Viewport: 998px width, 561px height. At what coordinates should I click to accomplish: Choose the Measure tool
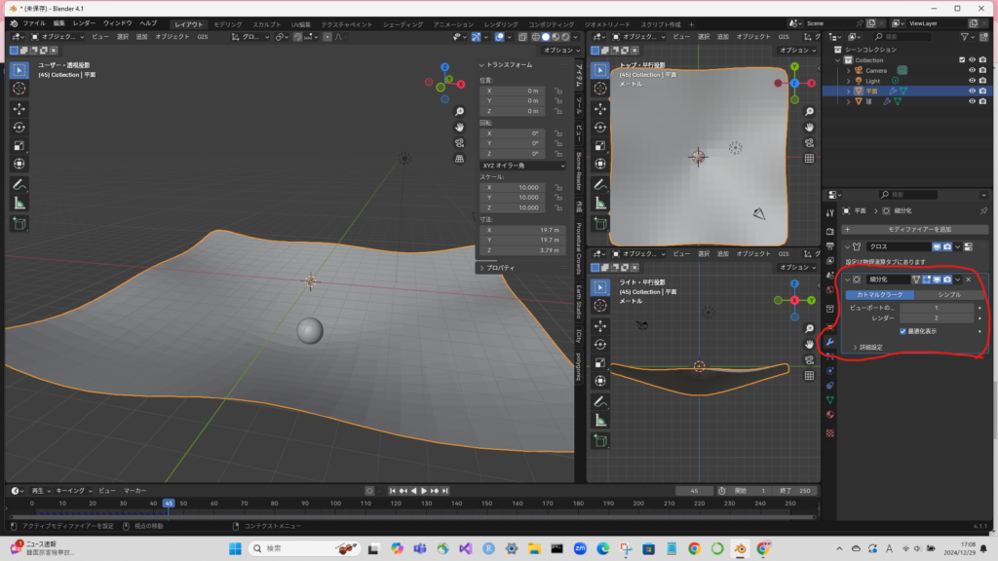pyautogui.click(x=19, y=204)
